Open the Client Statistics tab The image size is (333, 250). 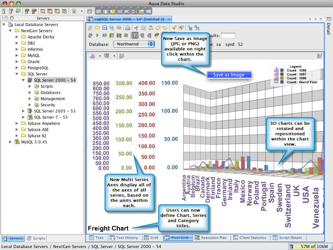coord(250,238)
